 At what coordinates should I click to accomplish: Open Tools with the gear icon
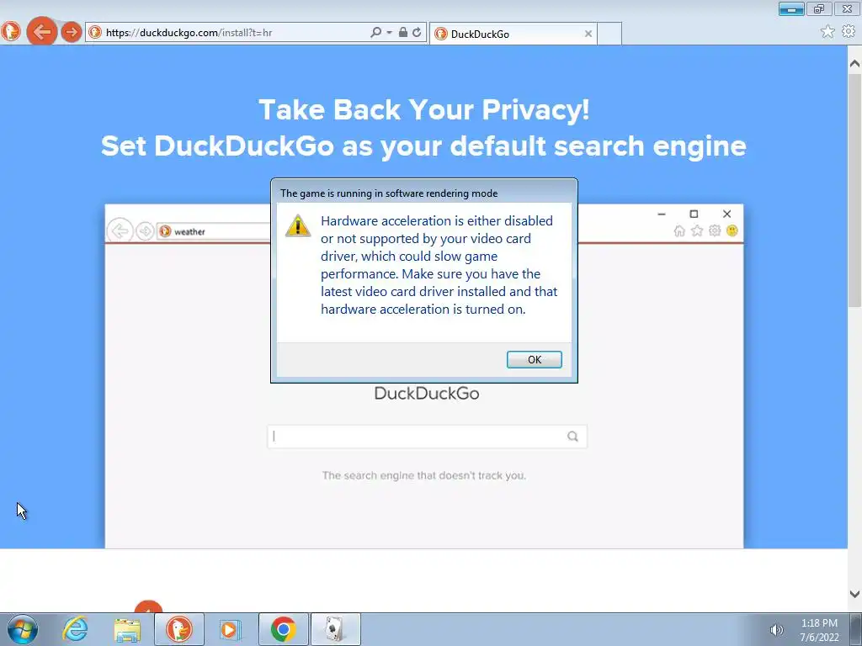[849, 31]
